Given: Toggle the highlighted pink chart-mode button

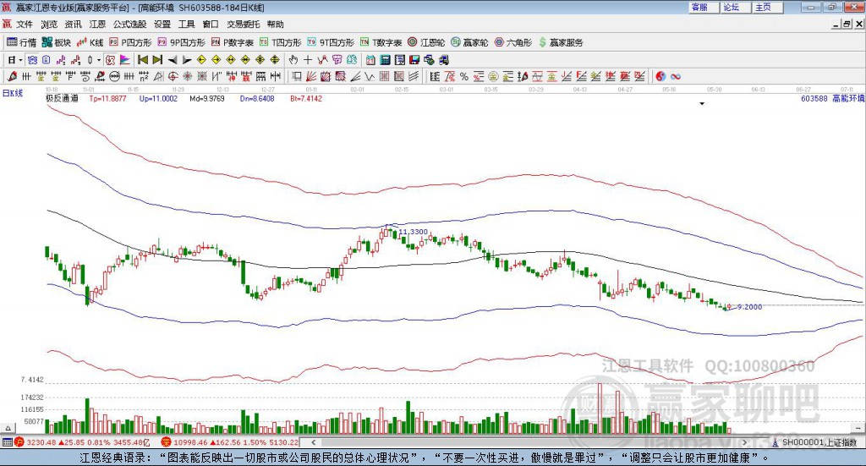Looking at the screenshot, I should click(111, 60).
